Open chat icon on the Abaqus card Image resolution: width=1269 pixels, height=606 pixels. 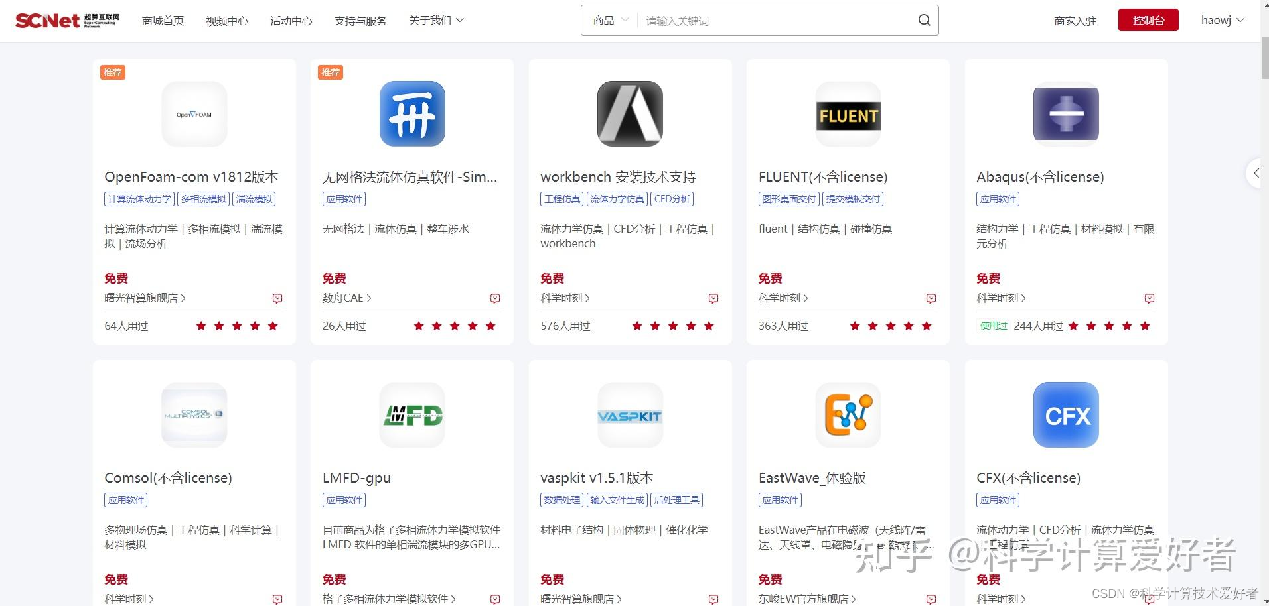click(x=1150, y=298)
